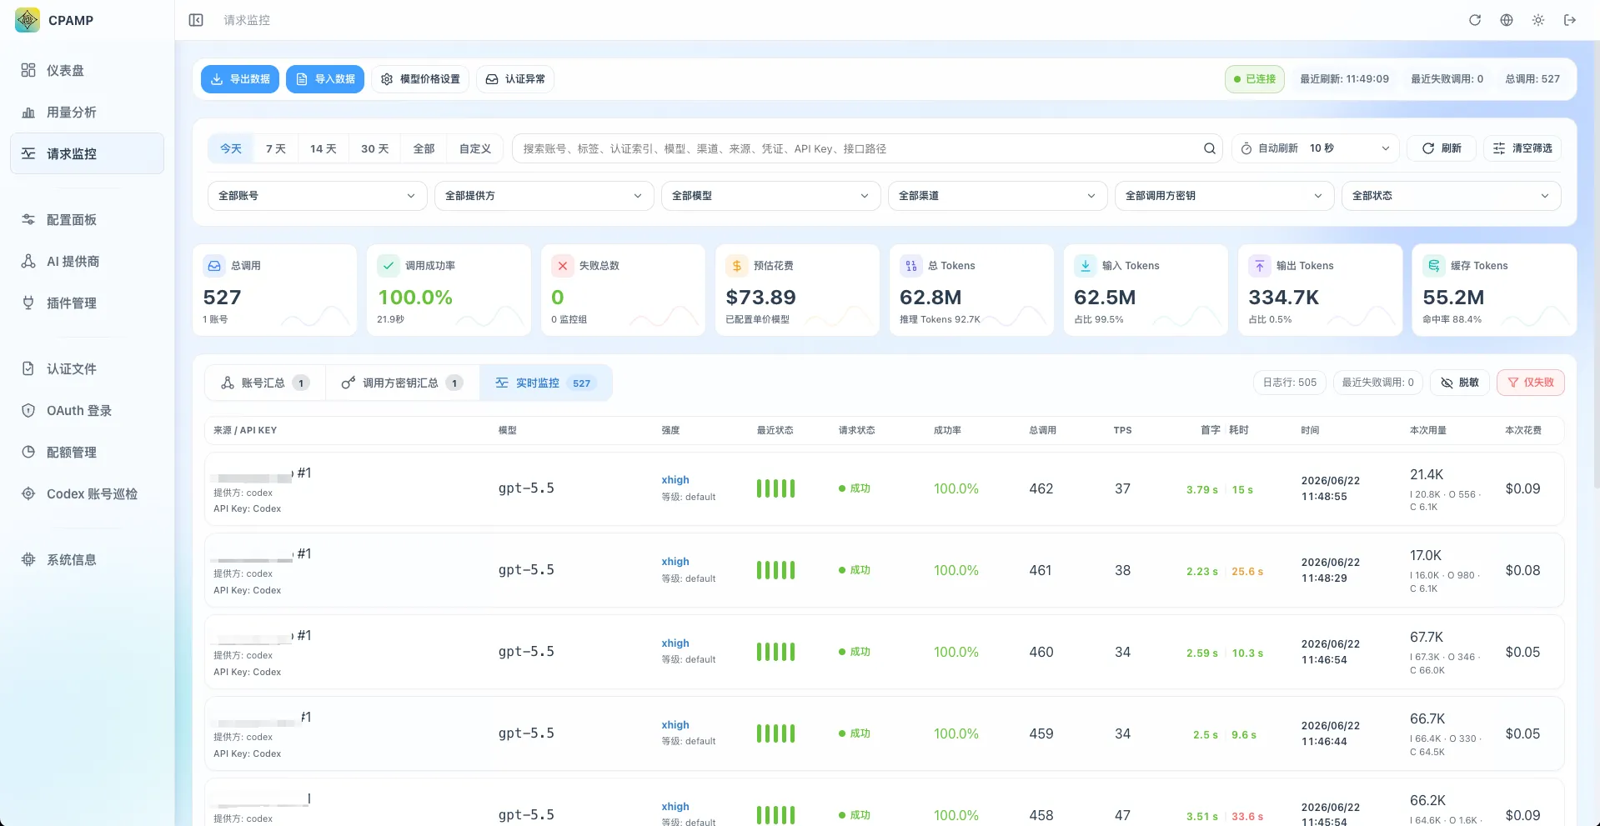The image size is (1600, 826).
Task: Open 插件管理 in sidebar
Action: point(87,303)
